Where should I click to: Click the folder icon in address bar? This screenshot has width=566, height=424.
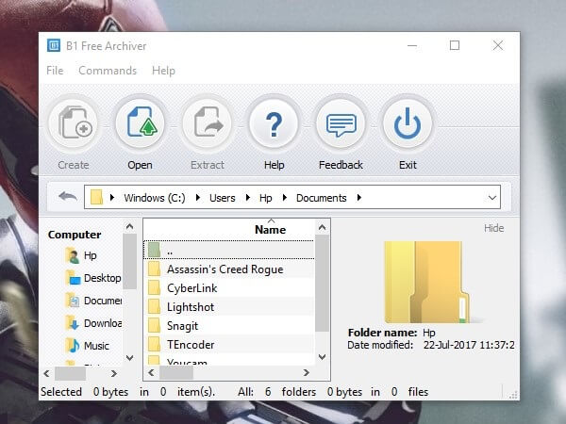click(x=96, y=197)
